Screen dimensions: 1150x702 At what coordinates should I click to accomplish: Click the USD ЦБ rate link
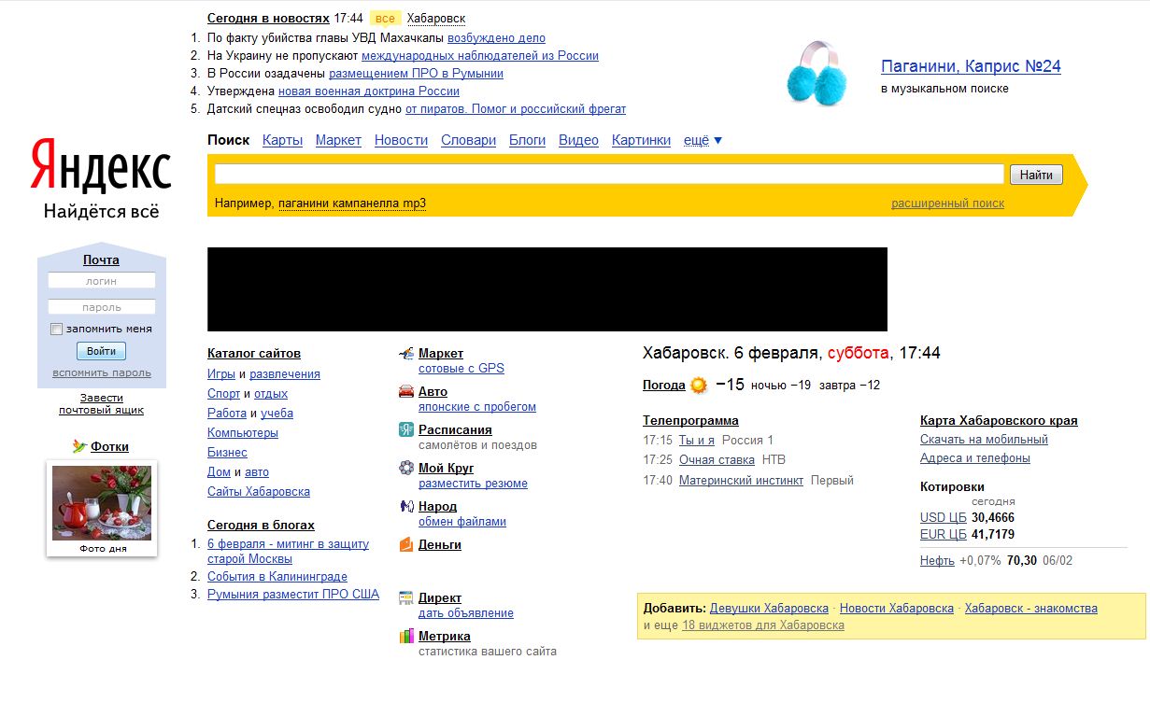[x=943, y=517]
